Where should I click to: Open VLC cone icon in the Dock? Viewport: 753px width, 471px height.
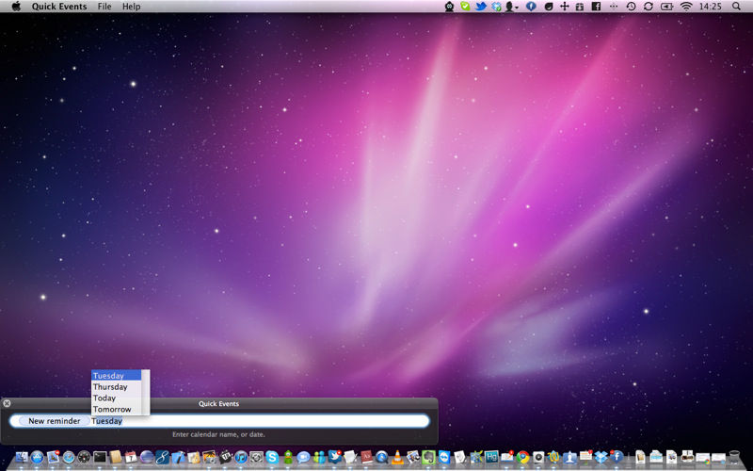tap(397, 457)
